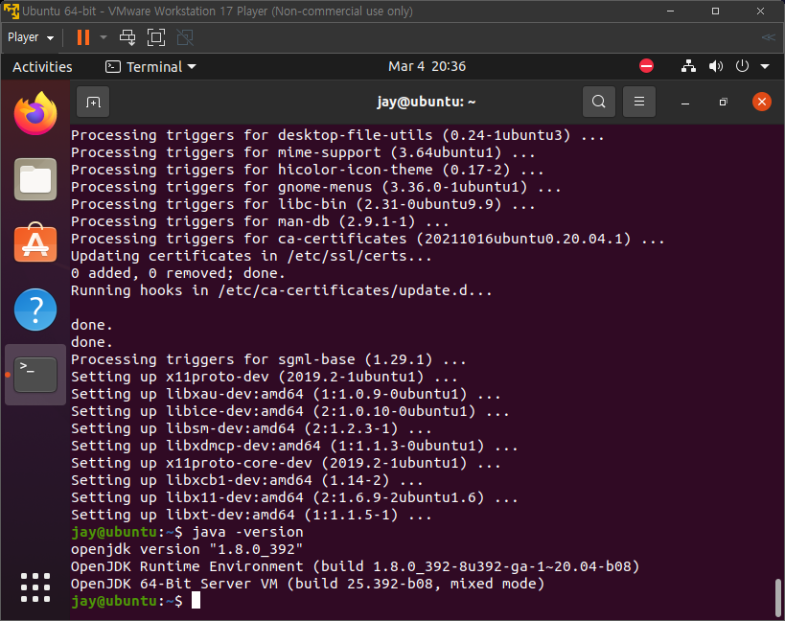Toggle the do-not-disturb indicator
785x621 pixels.
pos(646,66)
